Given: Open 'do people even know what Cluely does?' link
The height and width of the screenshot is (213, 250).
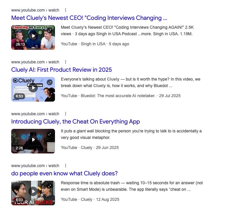Looking at the screenshot, I should tap(64, 174).
